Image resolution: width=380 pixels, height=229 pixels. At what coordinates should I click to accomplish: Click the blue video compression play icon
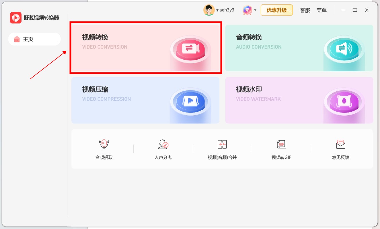point(190,100)
